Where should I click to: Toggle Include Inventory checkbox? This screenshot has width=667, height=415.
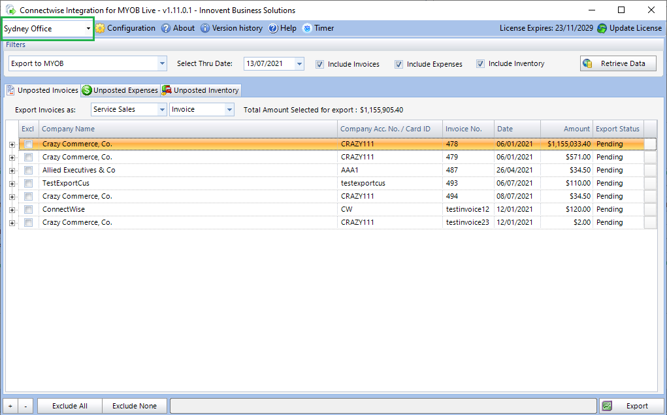[480, 64]
